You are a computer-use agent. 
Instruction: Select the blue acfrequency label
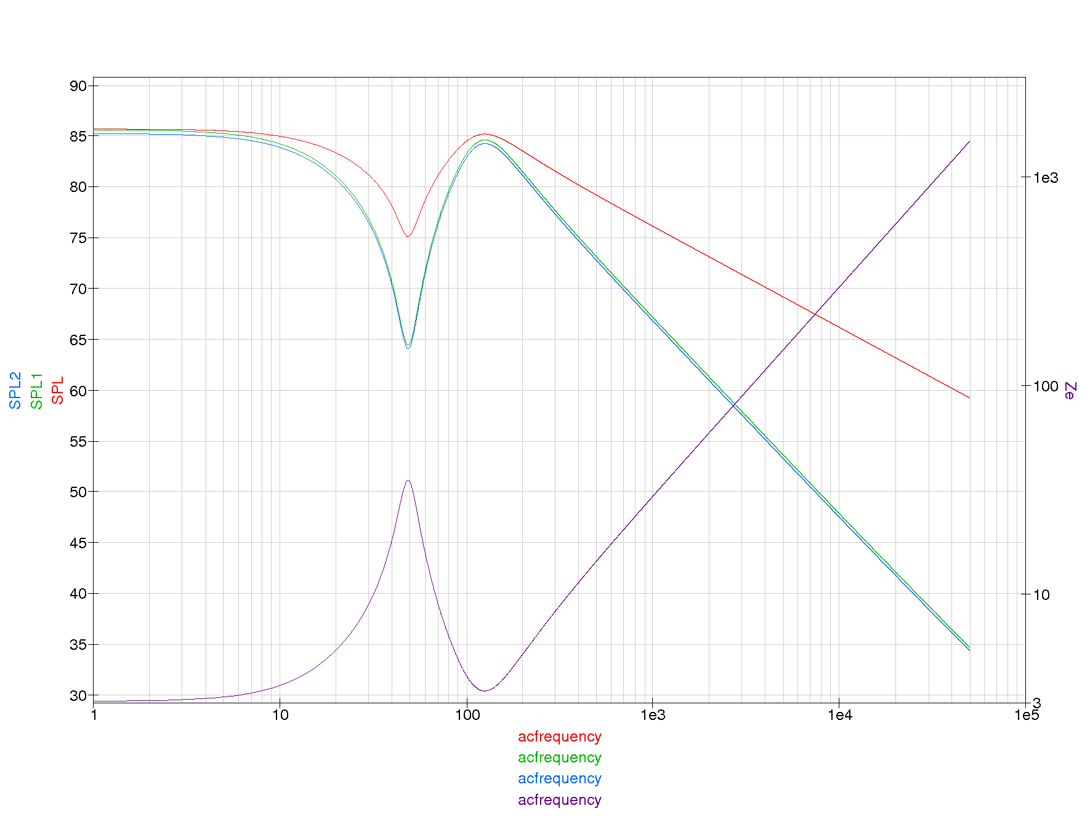[559, 778]
